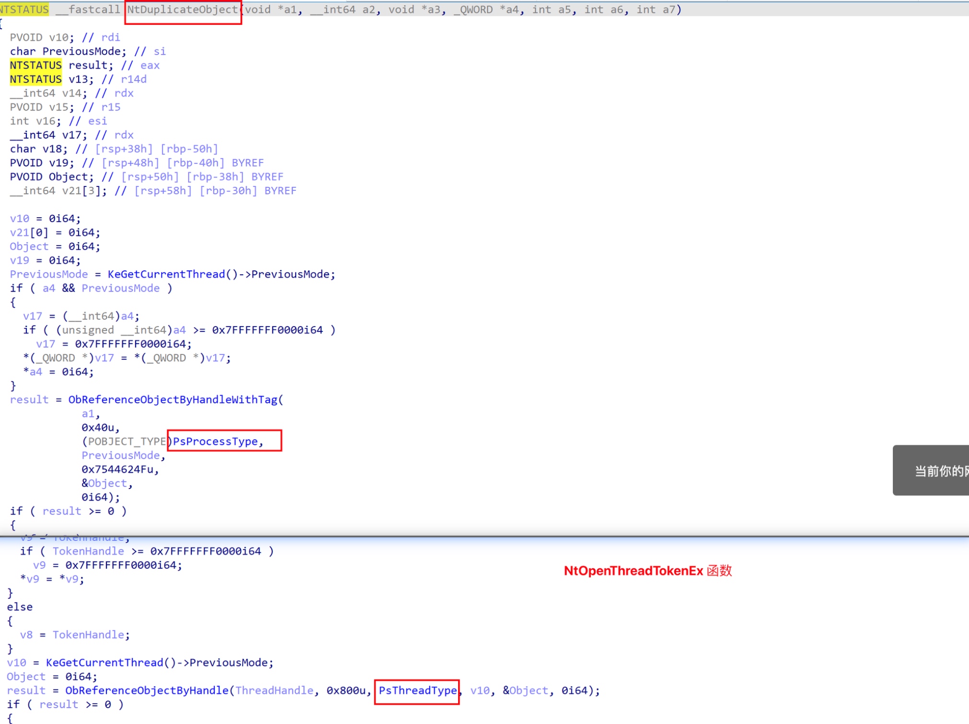Image resolution: width=969 pixels, height=724 pixels.
Task: Select the 0x800u access mask argument
Action: click(x=346, y=690)
